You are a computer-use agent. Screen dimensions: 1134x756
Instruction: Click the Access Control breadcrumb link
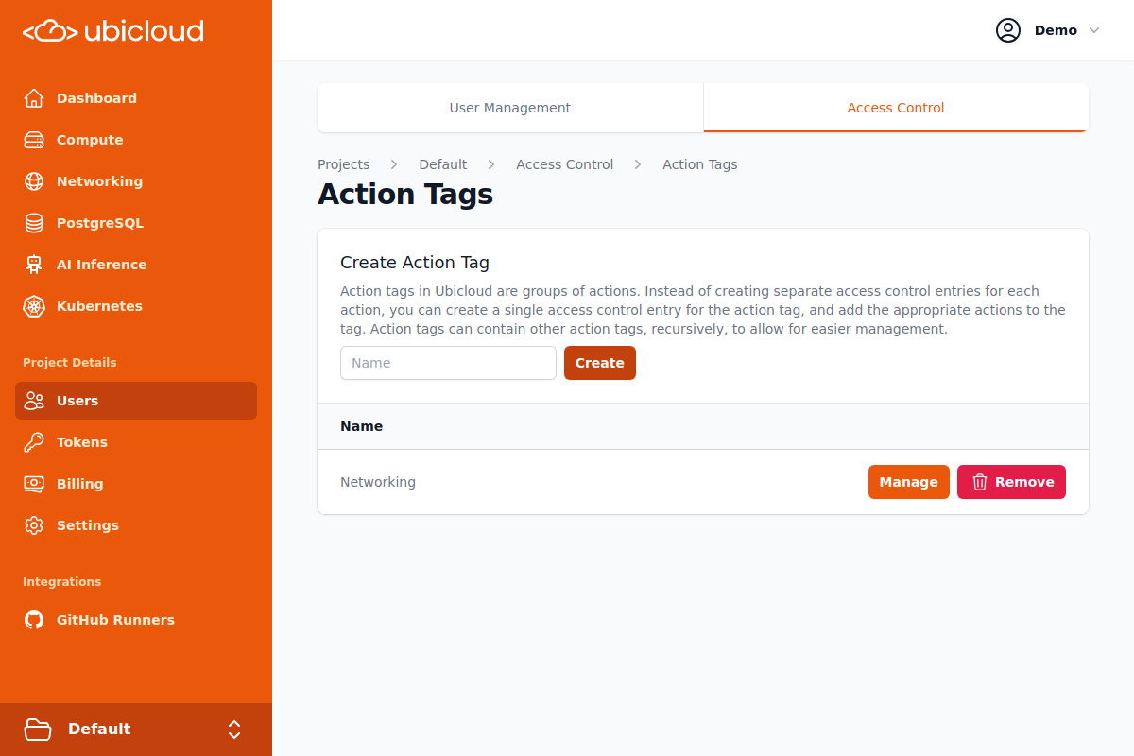[565, 164]
